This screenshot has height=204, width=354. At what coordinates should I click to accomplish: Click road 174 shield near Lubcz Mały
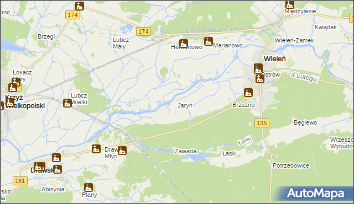pos(143,31)
